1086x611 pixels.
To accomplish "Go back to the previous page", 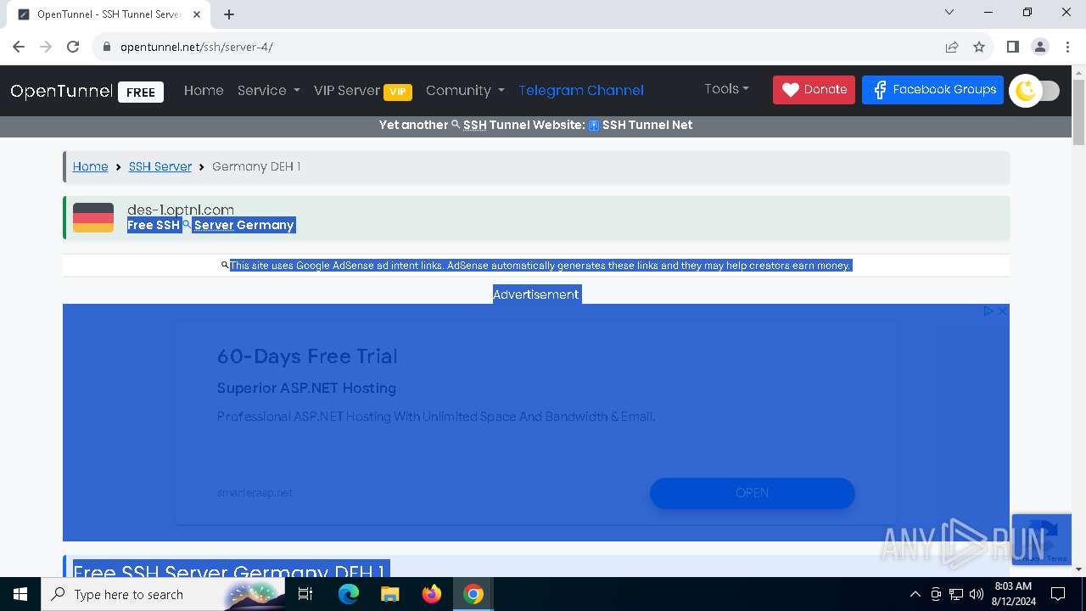I will point(19,47).
